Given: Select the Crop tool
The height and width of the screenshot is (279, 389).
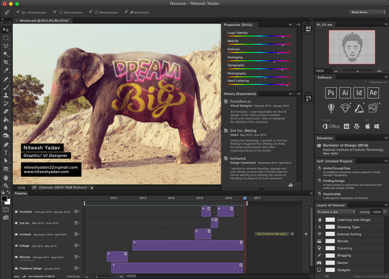Looking at the screenshot, I should click(6, 62).
